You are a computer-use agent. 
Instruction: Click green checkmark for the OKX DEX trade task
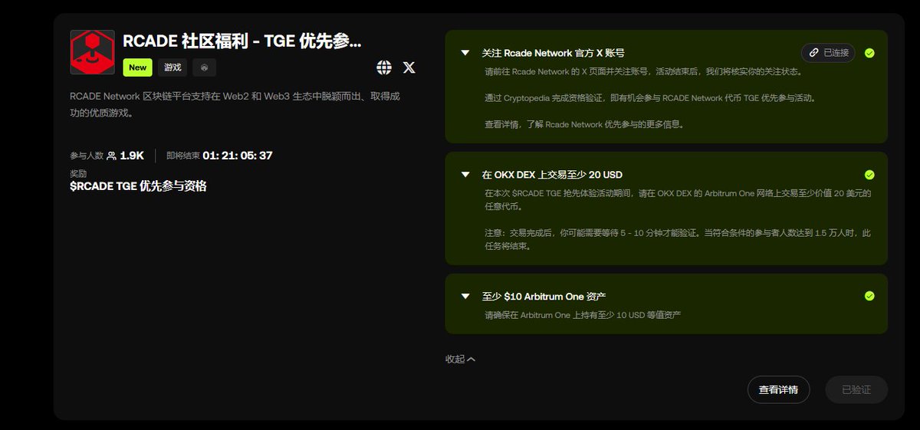(x=869, y=175)
